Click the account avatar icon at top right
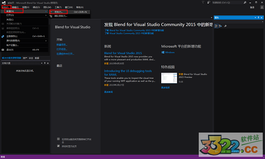Image resolution: width=265 pixels, height=159 pixels. [262, 7]
